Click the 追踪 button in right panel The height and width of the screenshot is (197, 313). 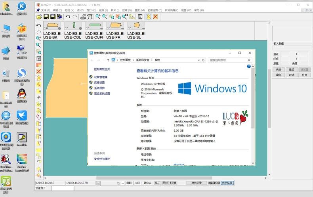(x=292, y=69)
